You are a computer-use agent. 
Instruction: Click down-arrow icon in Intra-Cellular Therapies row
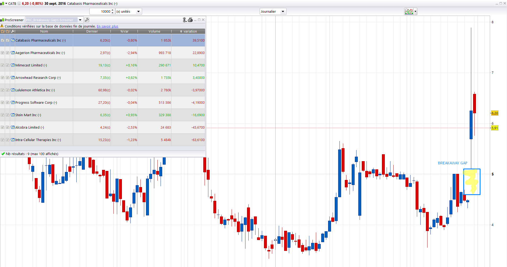point(7,140)
